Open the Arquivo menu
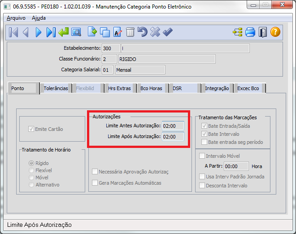 point(16,18)
